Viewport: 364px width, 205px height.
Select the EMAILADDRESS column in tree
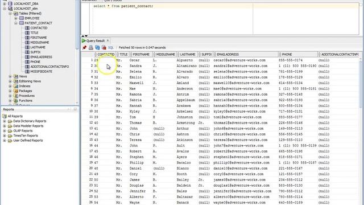click(x=42, y=57)
